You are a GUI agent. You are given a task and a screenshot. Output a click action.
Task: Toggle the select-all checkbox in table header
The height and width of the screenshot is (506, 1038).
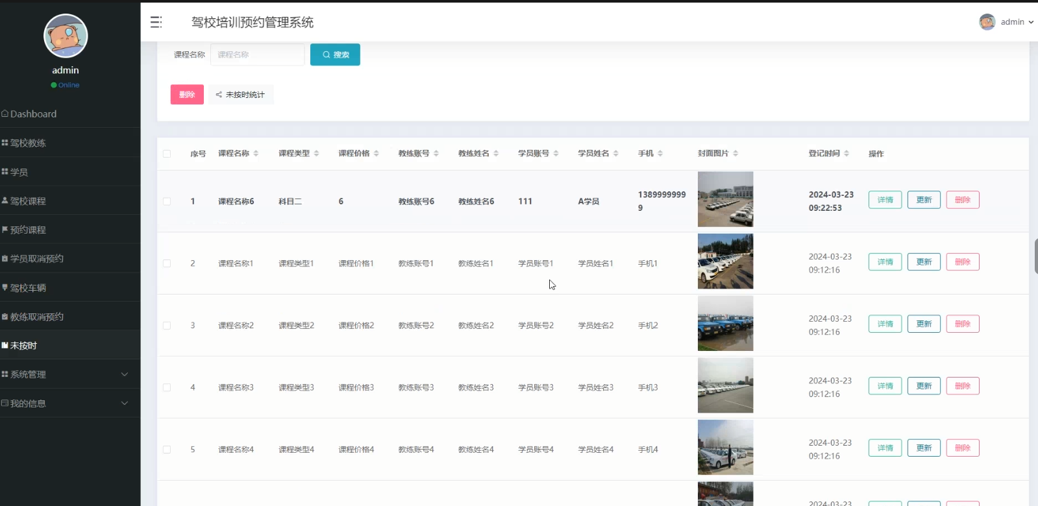coord(167,154)
